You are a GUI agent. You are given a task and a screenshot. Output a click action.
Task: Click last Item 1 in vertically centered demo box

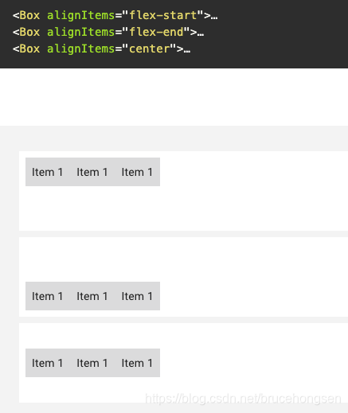coord(138,363)
